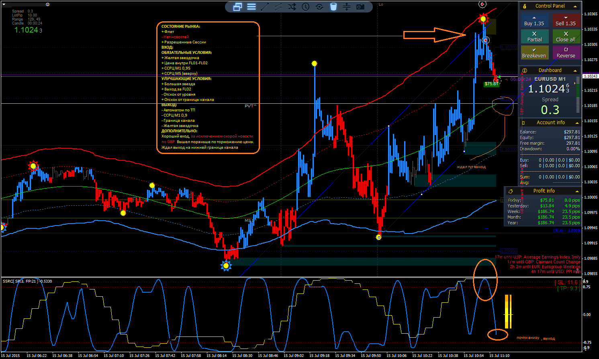Click the Balance value $297.81
The height and width of the screenshot is (359, 599).
click(572, 132)
